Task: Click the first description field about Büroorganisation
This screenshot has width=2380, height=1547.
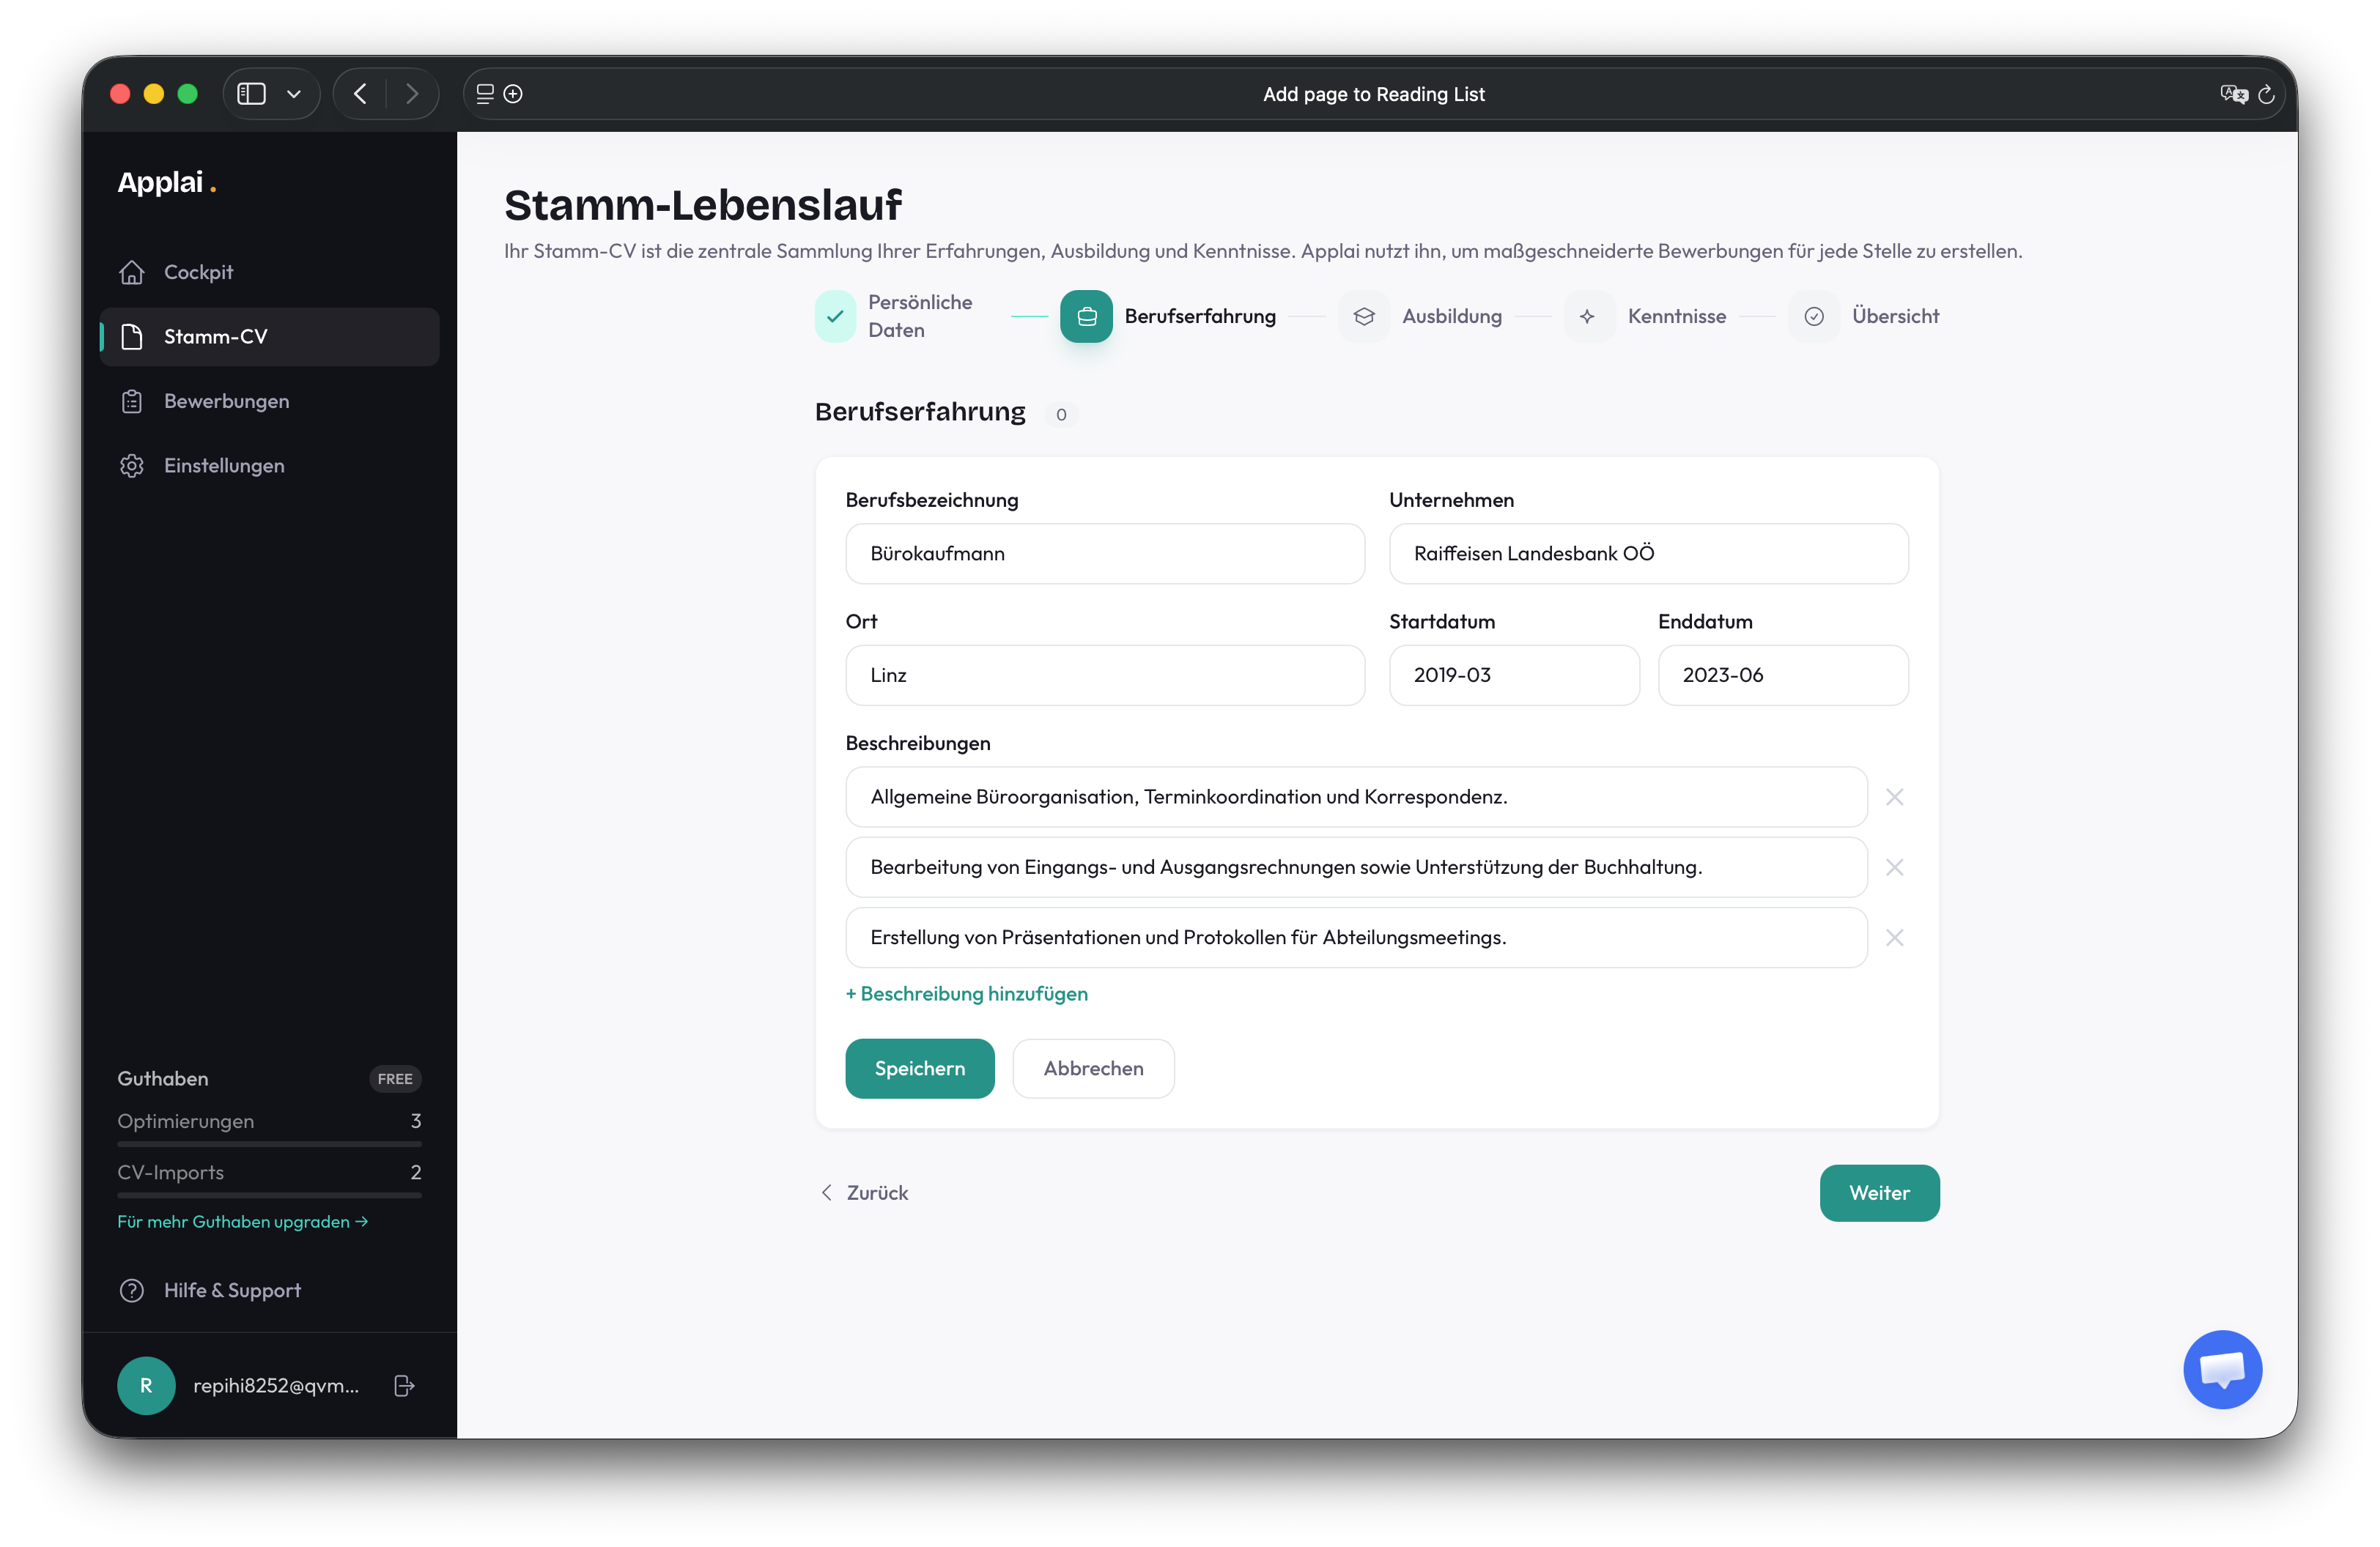Action: [x=1356, y=796]
